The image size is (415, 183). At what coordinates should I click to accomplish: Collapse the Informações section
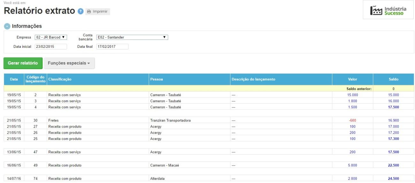click(7, 26)
